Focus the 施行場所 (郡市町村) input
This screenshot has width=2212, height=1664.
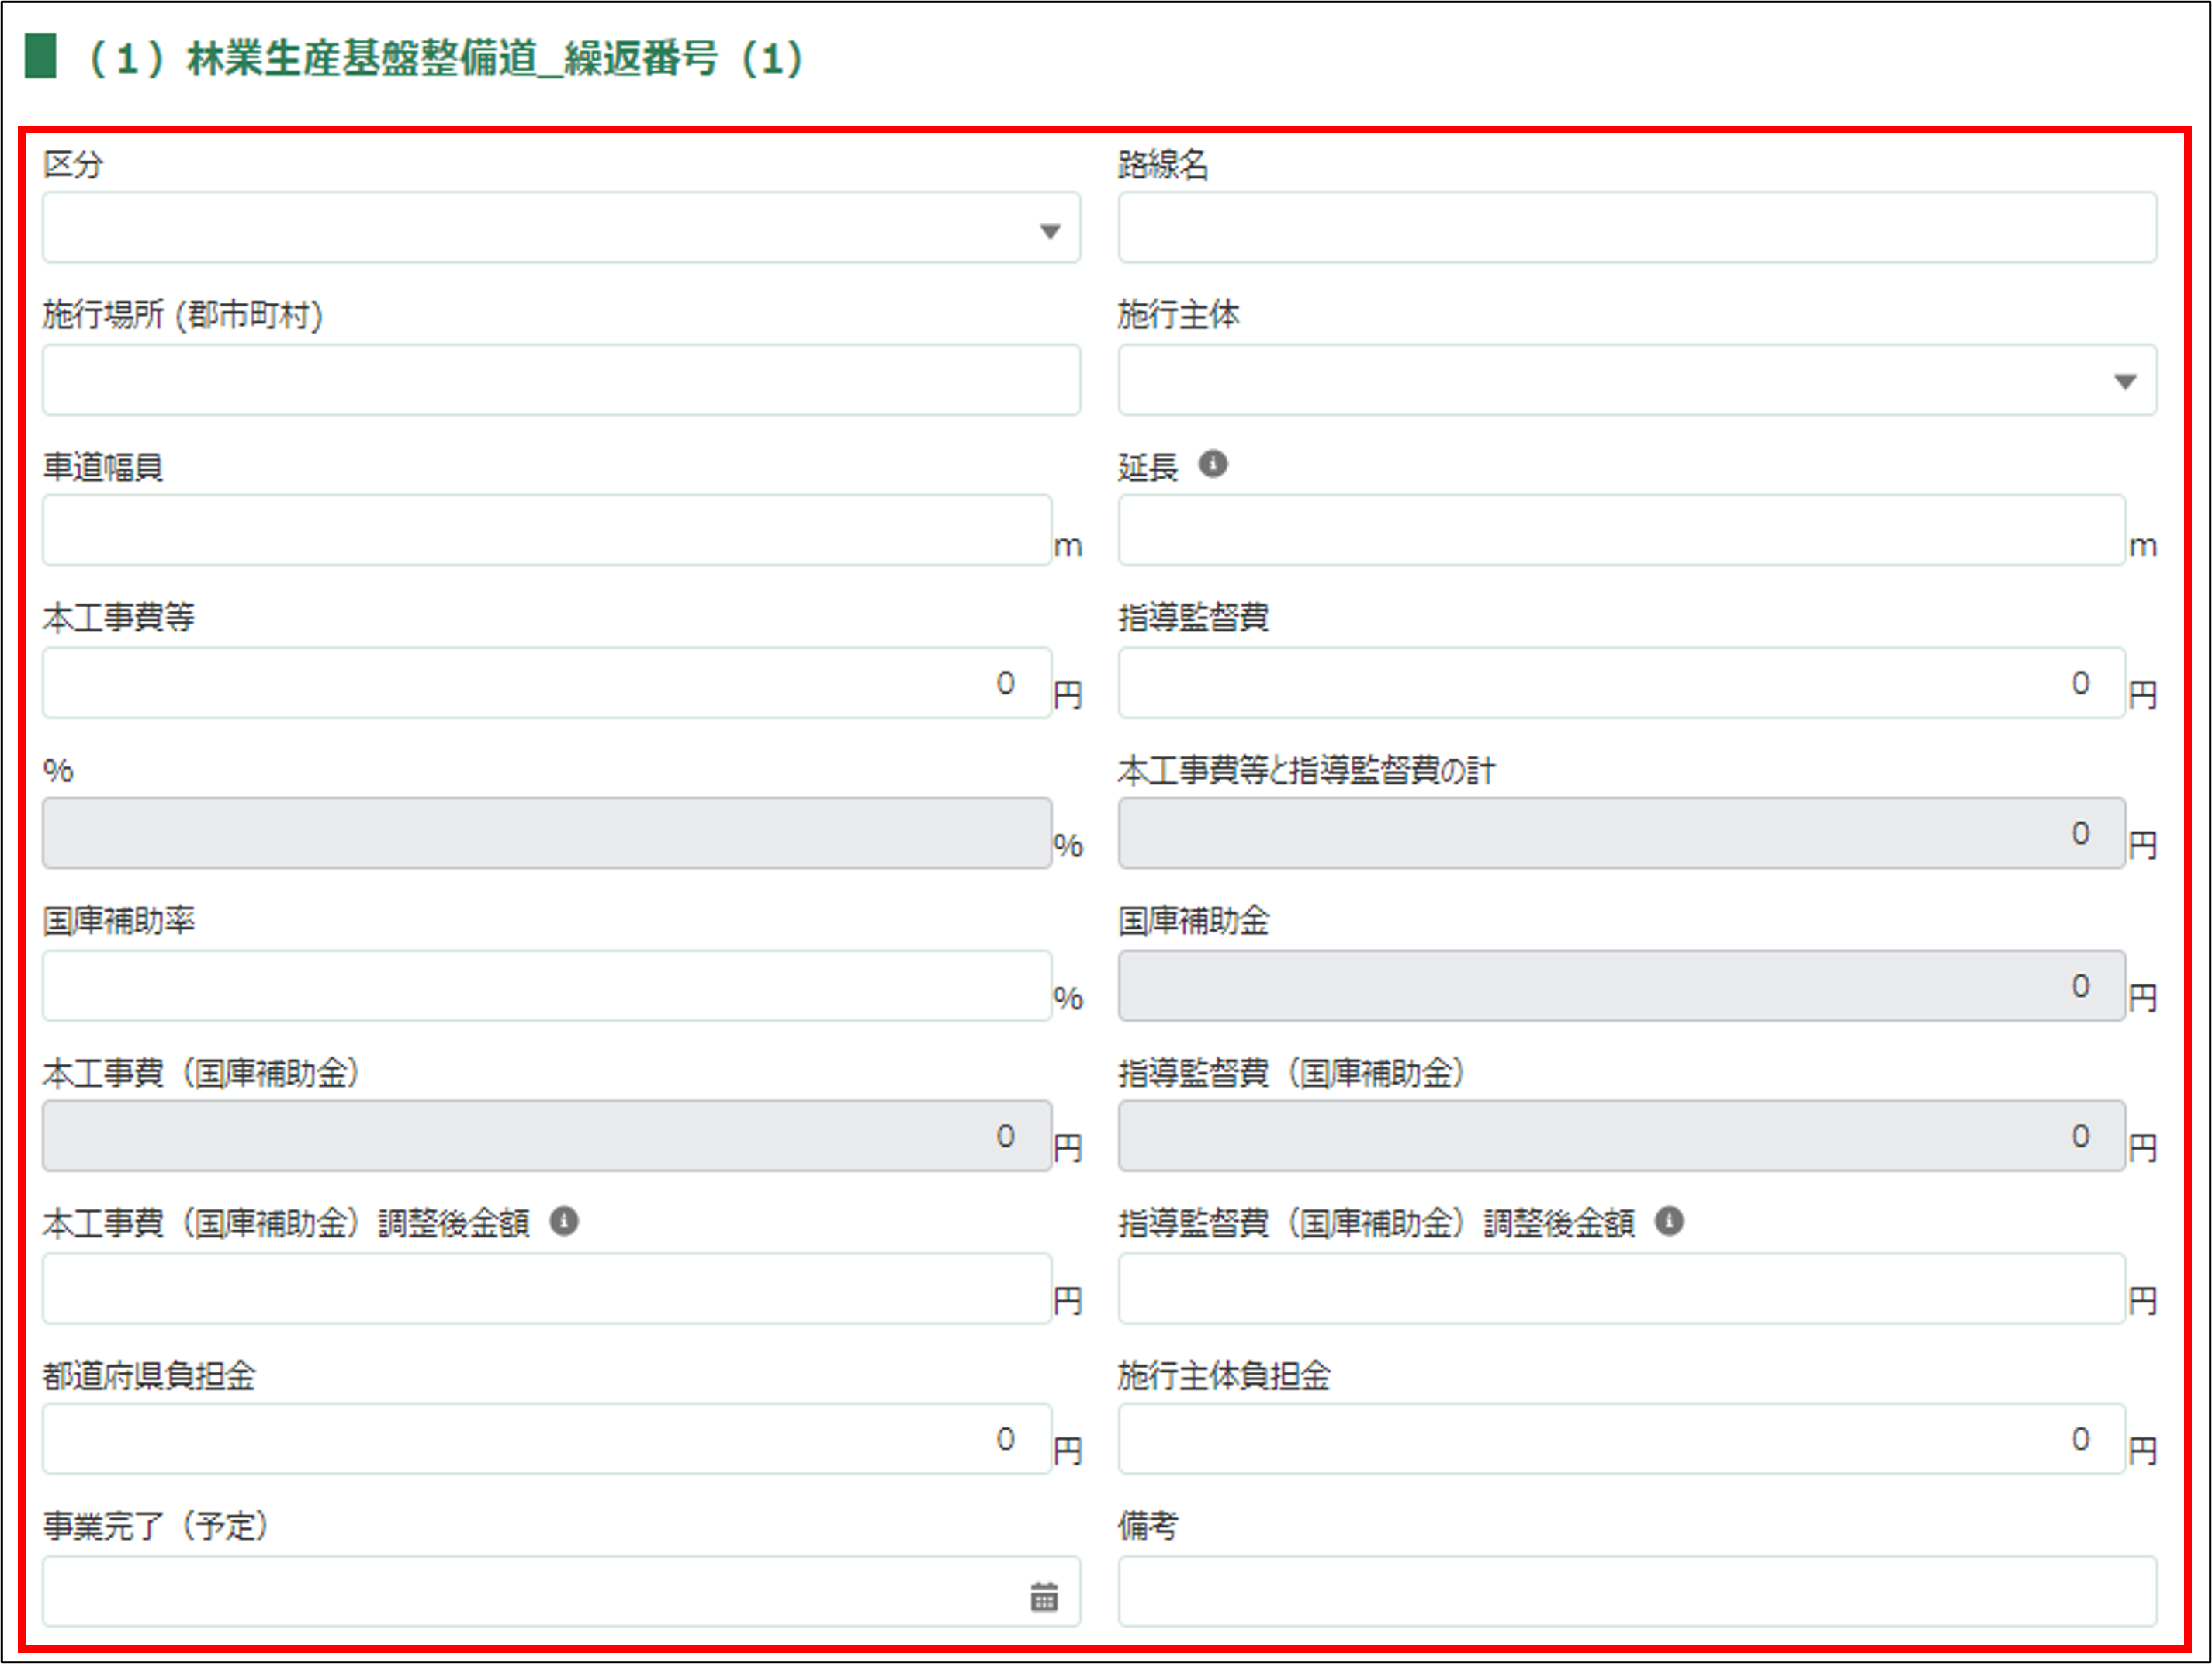560,380
